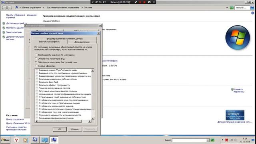Switch to Предотвращение выполнения данных tab
The width and height of the screenshot is (256, 144).
click(x=64, y=38)
